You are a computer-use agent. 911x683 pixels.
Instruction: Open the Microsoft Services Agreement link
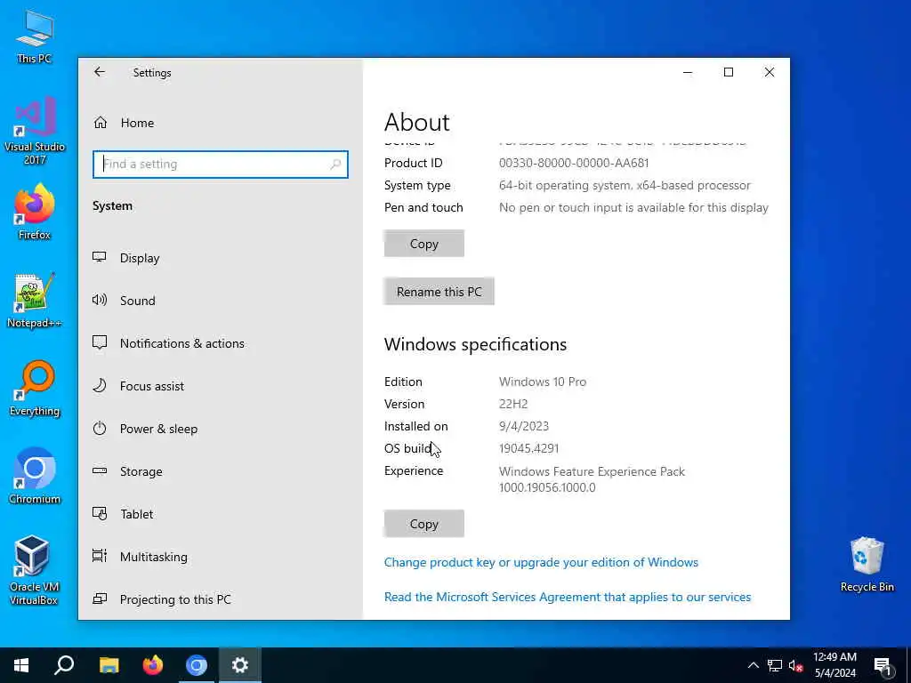[x=568, y=597]
